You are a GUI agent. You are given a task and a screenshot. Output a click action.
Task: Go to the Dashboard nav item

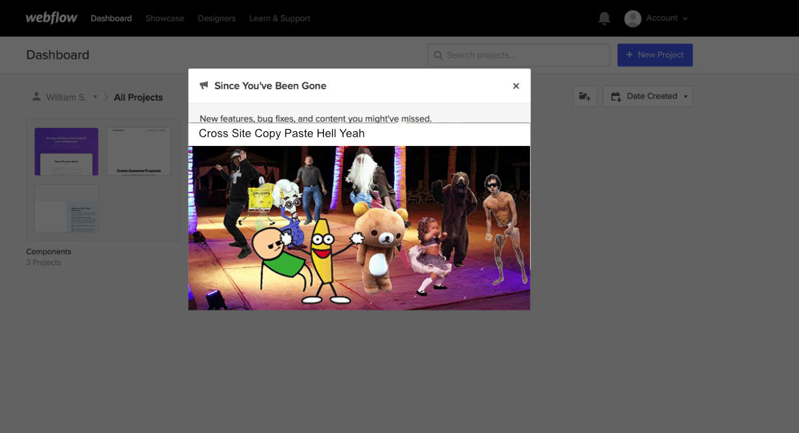coord(111,19)
